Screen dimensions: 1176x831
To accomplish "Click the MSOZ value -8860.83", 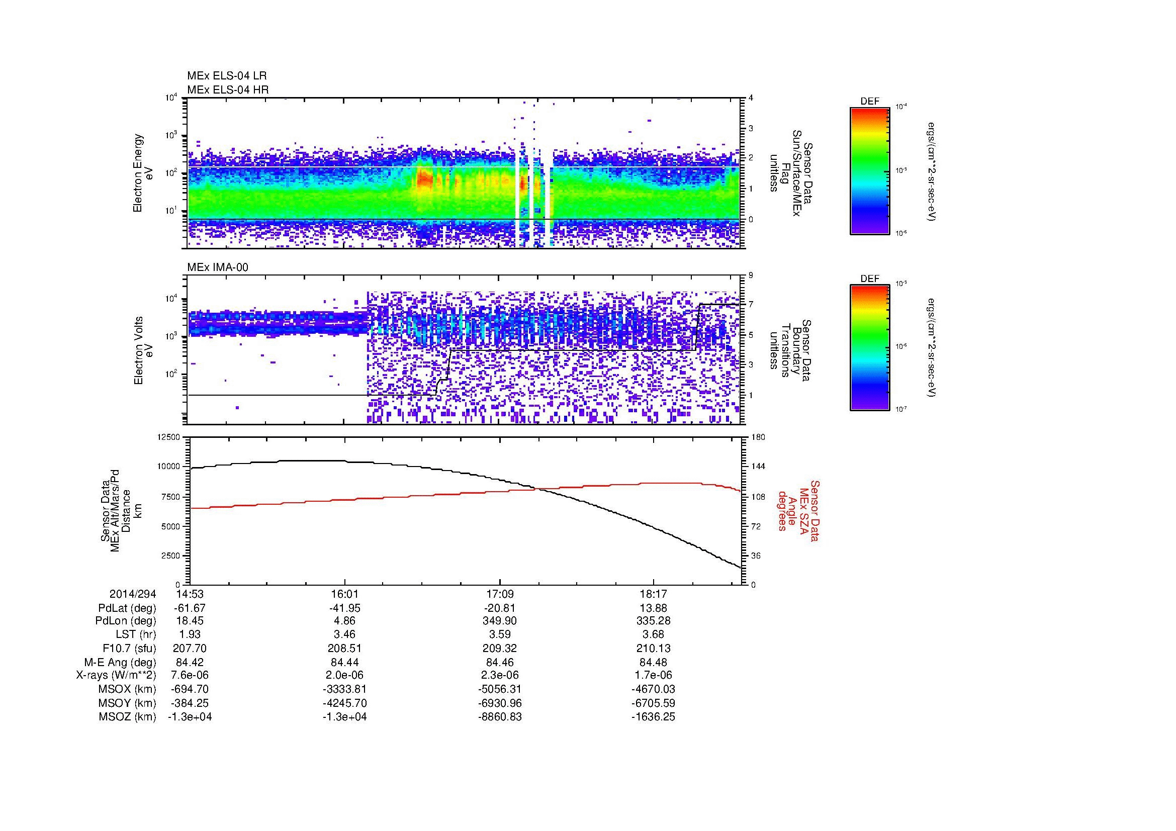I will 499,717.
